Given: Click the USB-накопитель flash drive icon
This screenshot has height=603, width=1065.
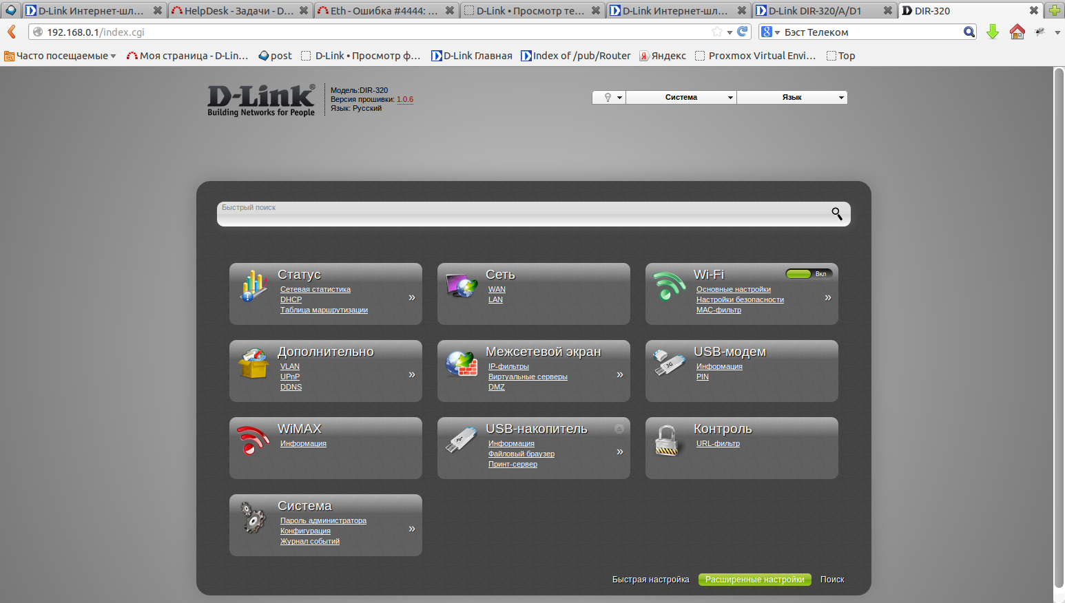Looking at the screenshot, I should (x=462, y=440).
